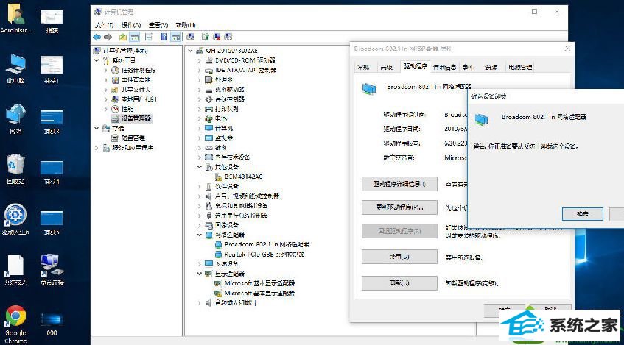Select Broadcom 802.11n 网络适配器 in device tree
This screenshot has height=345, width=624.
click(x=267, y=244)
